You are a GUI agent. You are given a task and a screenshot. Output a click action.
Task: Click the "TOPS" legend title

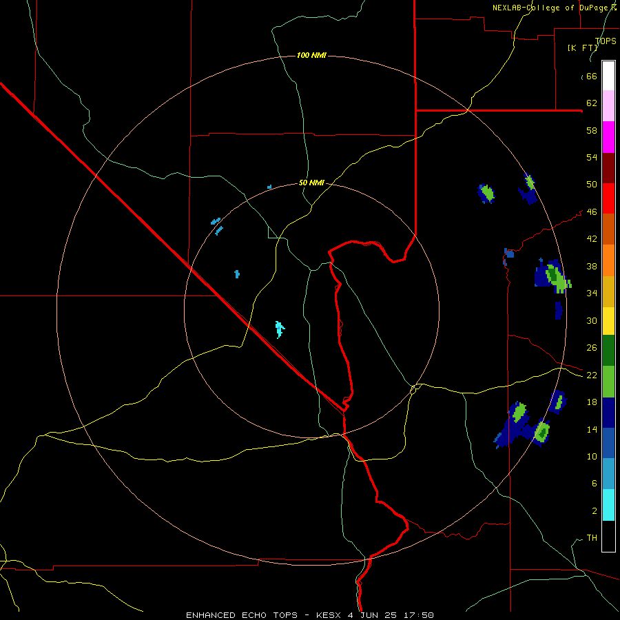606,41
